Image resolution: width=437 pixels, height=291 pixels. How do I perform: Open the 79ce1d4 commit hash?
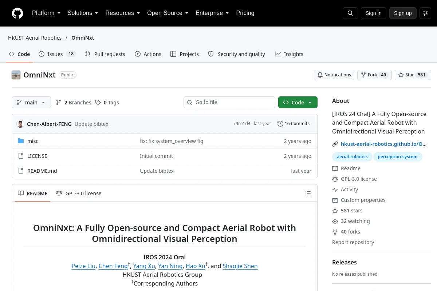pyautogui.click(x=242, y=124)
